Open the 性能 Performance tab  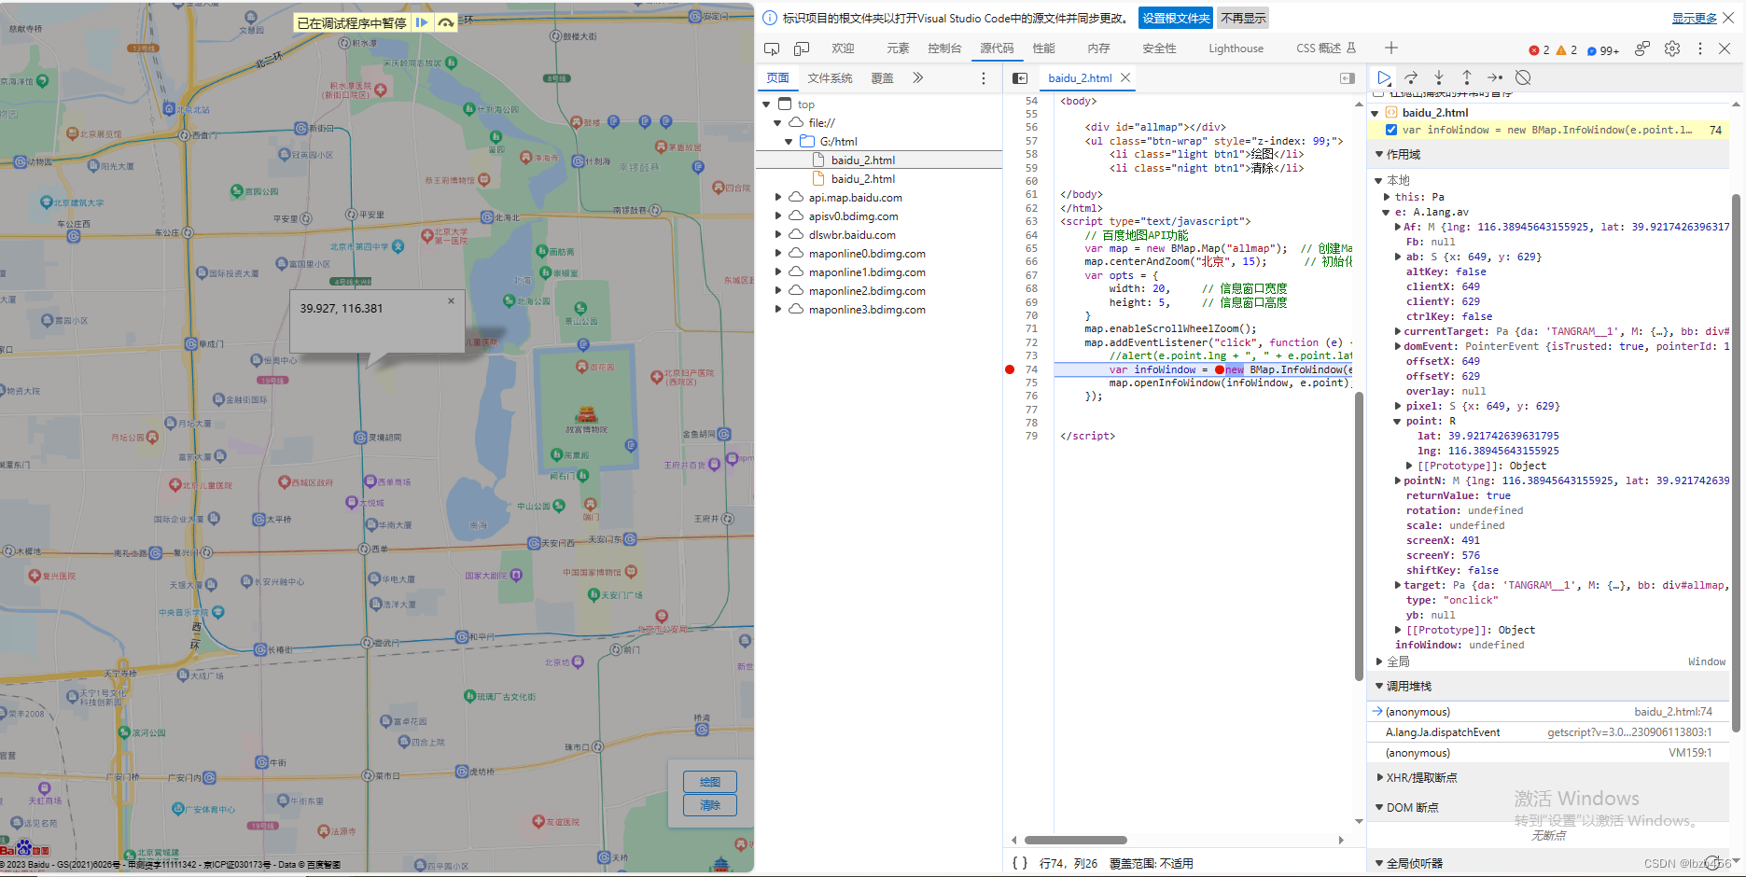[x=1043, y=49]
